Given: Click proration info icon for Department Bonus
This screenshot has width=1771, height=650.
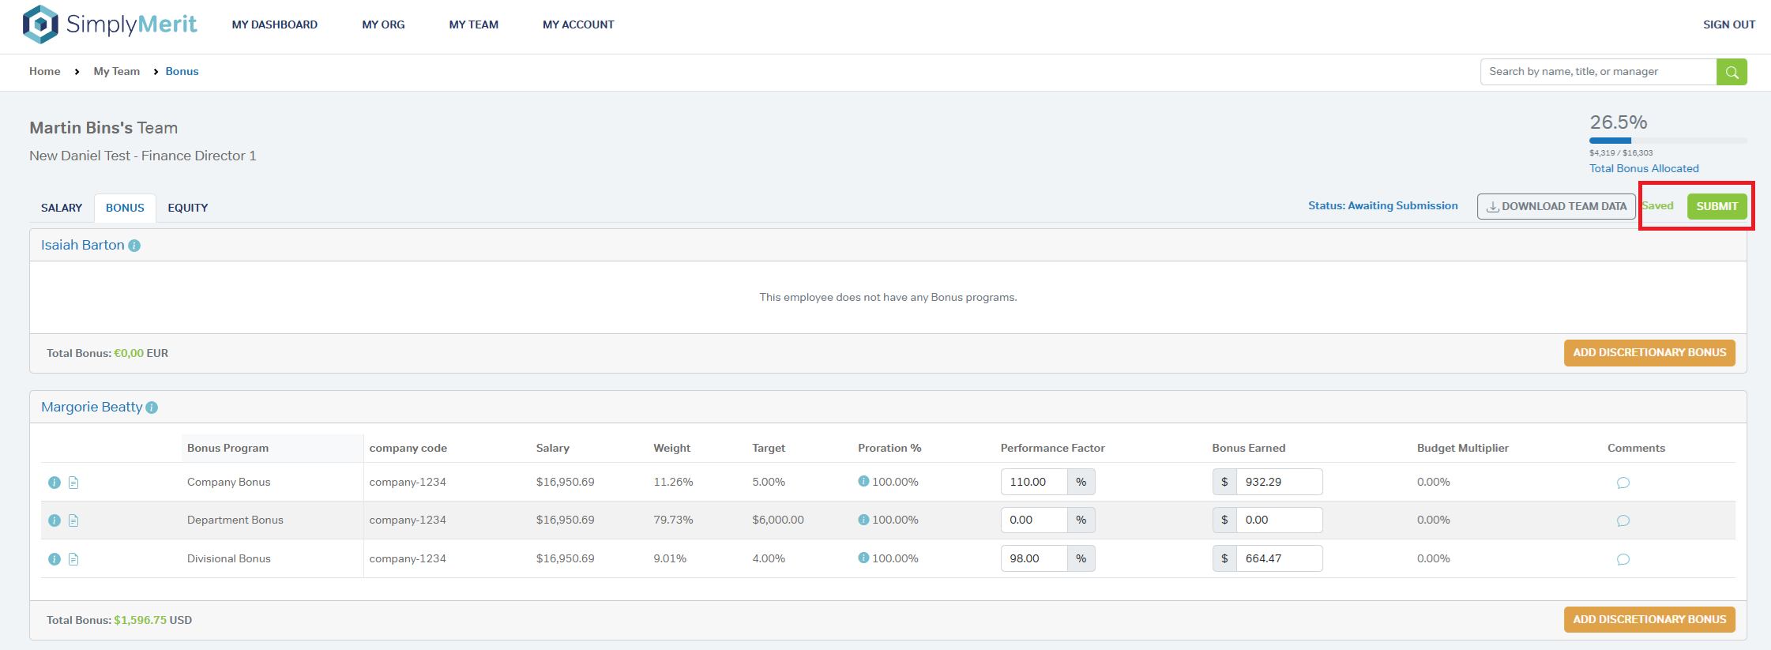Looking at the screenshot, I should click(863, 520).
